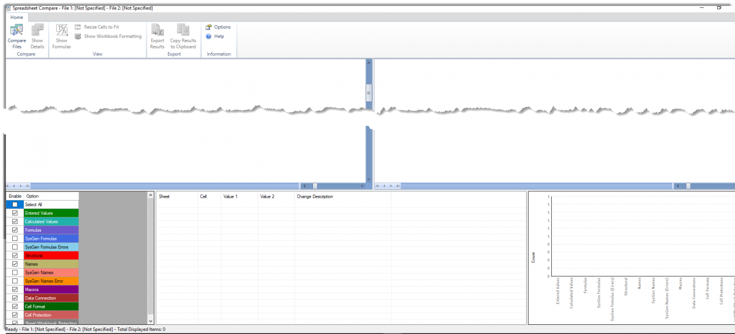Viewport: 735px width, 334px height.
Task: Enable the SysGen Formulas Errors checkbox
Action: [15, 247]
